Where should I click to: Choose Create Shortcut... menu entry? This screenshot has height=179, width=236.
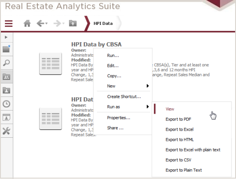tap(124, 96)
